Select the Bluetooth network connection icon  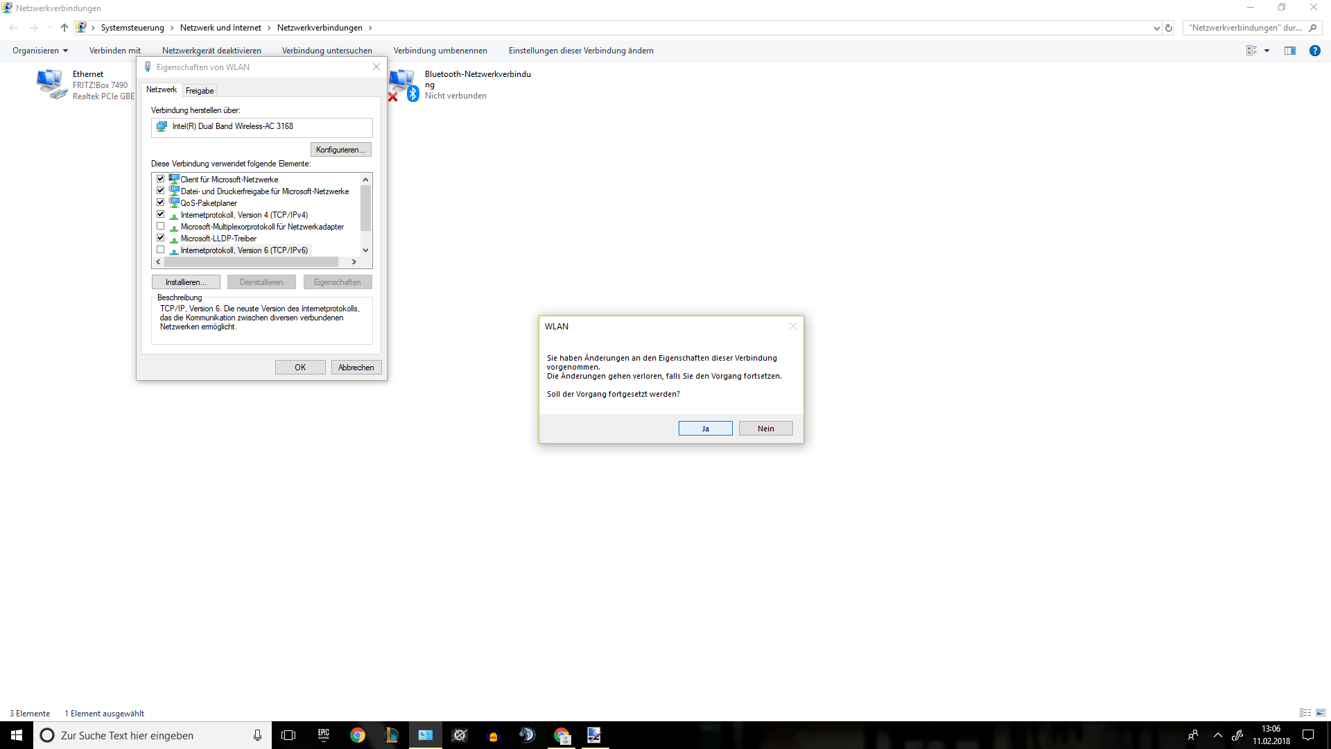tap(403, 85)
